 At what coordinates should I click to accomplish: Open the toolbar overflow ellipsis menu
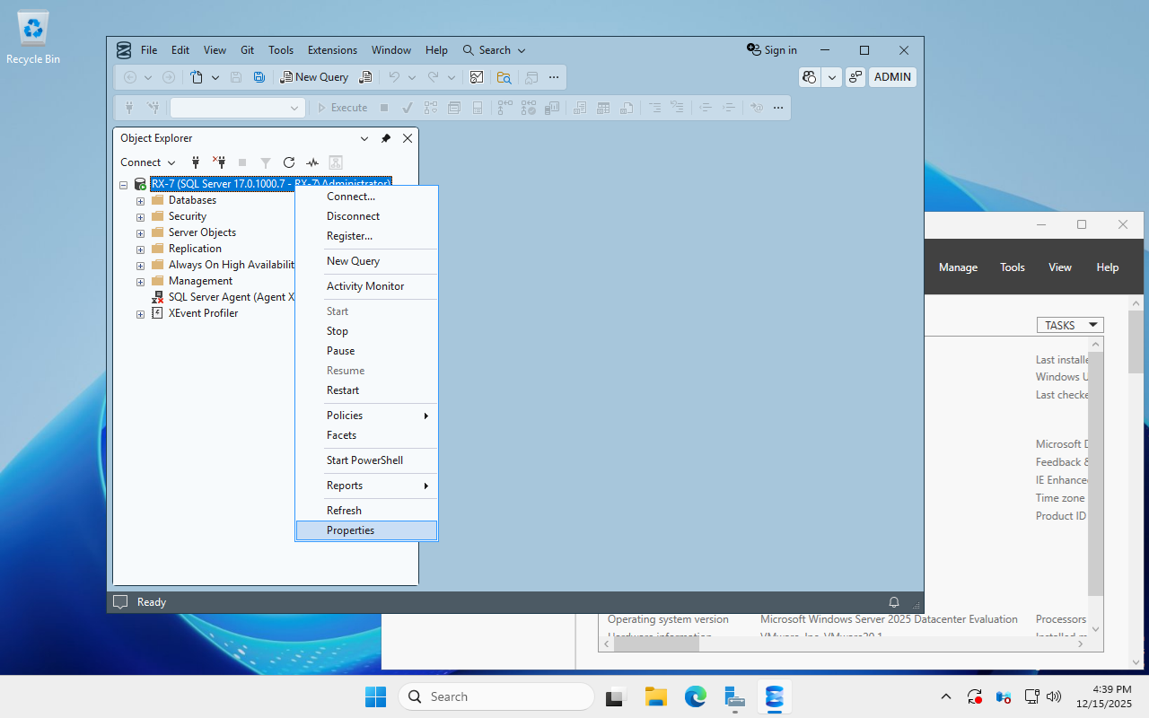click(554, 77)
